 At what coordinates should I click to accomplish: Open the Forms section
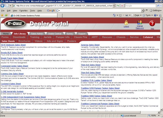tap(5, 37)
